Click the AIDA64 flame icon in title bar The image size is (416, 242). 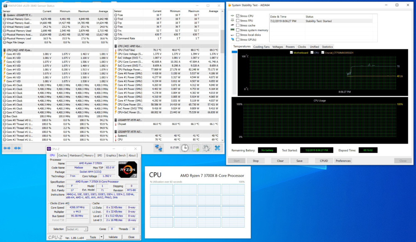(230, 5)
